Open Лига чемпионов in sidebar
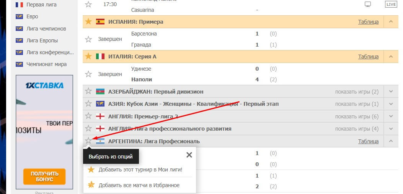Viewport: 403px width, 194px height. click(46, 29)
